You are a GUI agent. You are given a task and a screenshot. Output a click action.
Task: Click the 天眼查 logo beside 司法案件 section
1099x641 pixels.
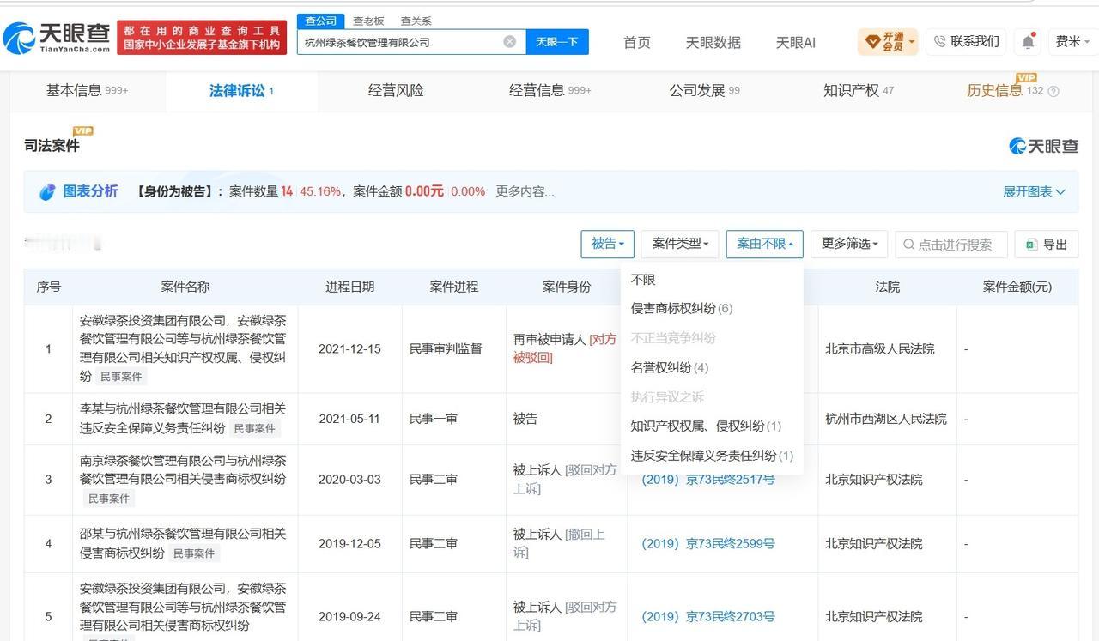pos(1043,146)
